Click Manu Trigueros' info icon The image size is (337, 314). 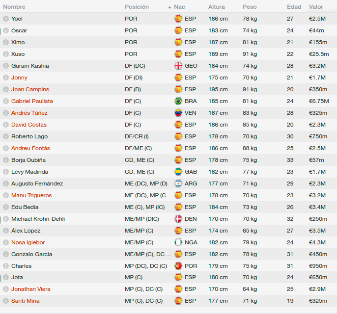tap(6, 195)
